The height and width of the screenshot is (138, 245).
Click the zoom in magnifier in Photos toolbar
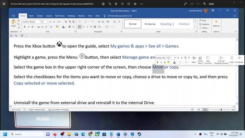204,4
